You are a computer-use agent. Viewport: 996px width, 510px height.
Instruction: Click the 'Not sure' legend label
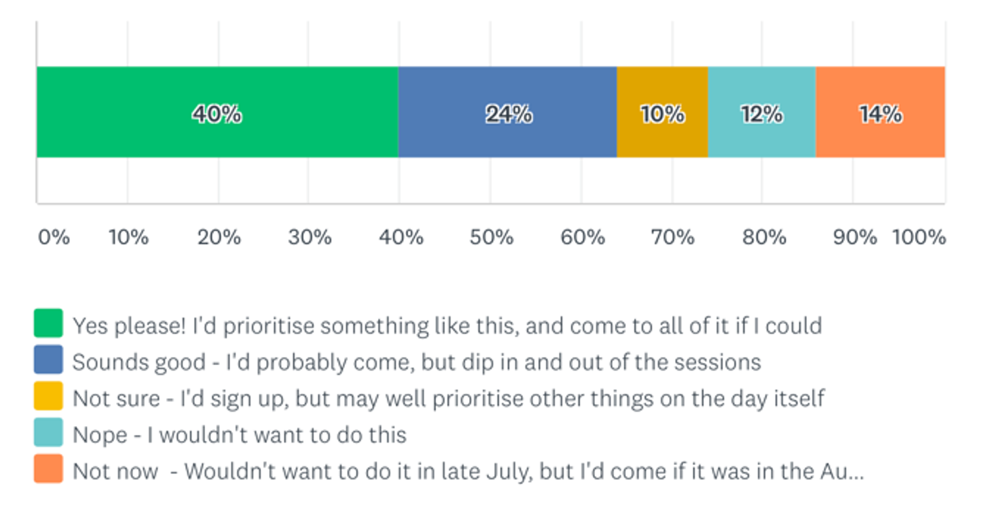coord(448,399)
